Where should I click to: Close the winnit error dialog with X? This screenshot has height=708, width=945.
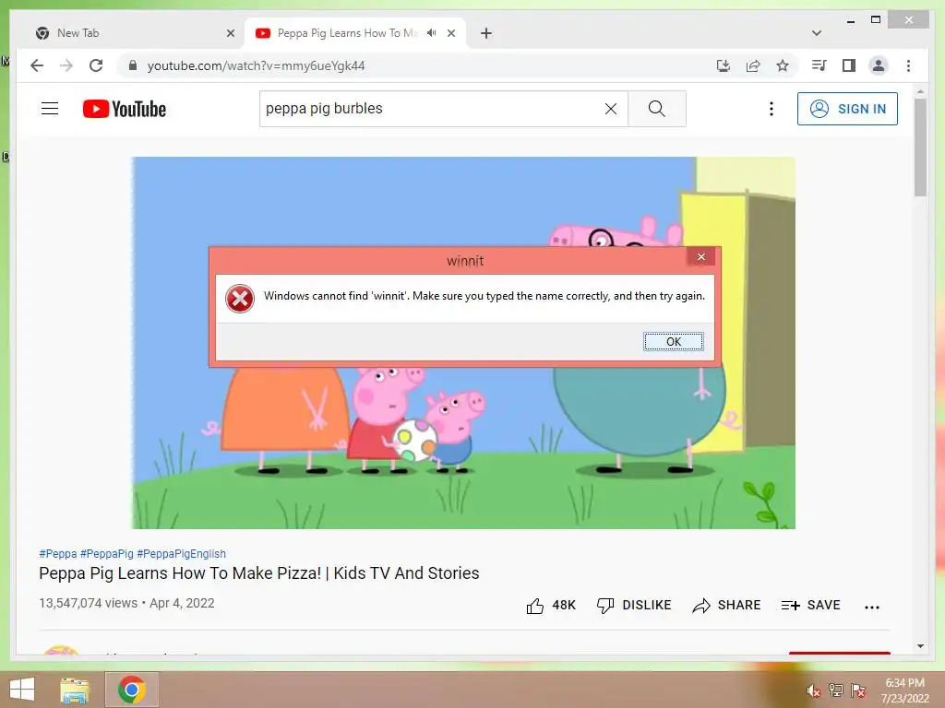pyautogui.click(x=701, y=256)
